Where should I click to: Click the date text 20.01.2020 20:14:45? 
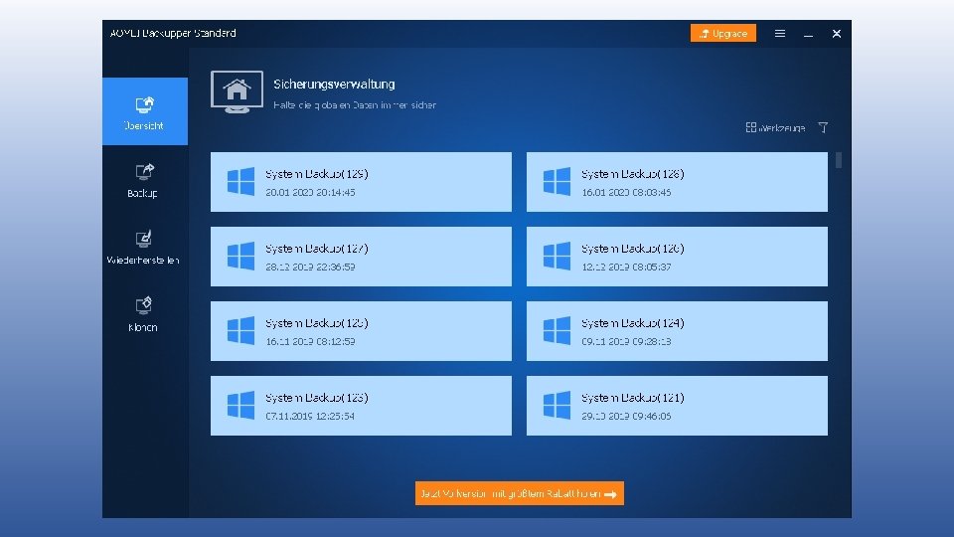coord(310,192)
